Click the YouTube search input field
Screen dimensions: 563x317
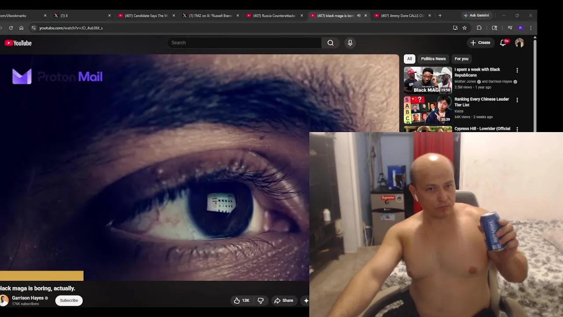click(244, 43)
